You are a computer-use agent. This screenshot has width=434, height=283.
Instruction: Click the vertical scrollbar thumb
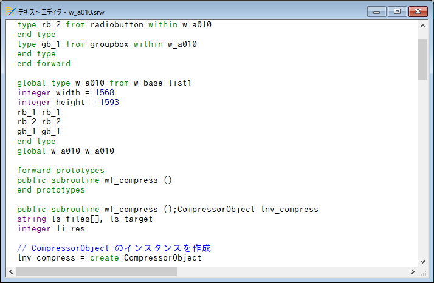click(x=422, y=59)
